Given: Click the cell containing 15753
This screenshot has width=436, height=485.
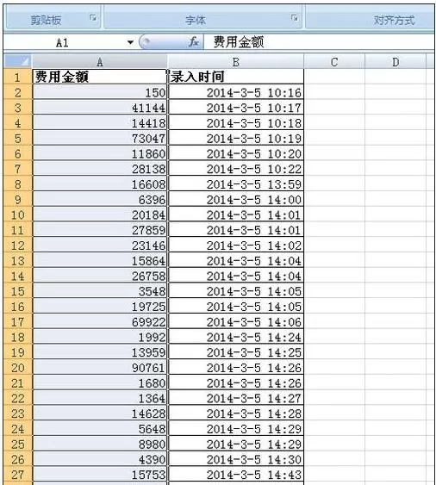Looking at the screenshot, I should point(100,474).
